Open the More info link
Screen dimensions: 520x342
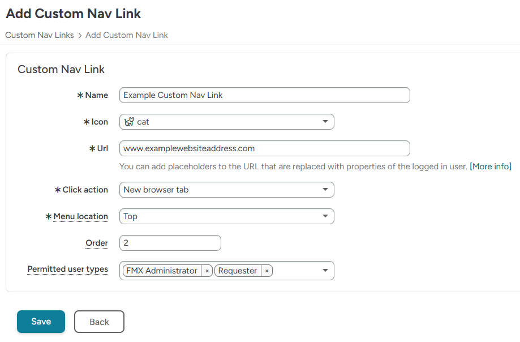tap(491, 166)
